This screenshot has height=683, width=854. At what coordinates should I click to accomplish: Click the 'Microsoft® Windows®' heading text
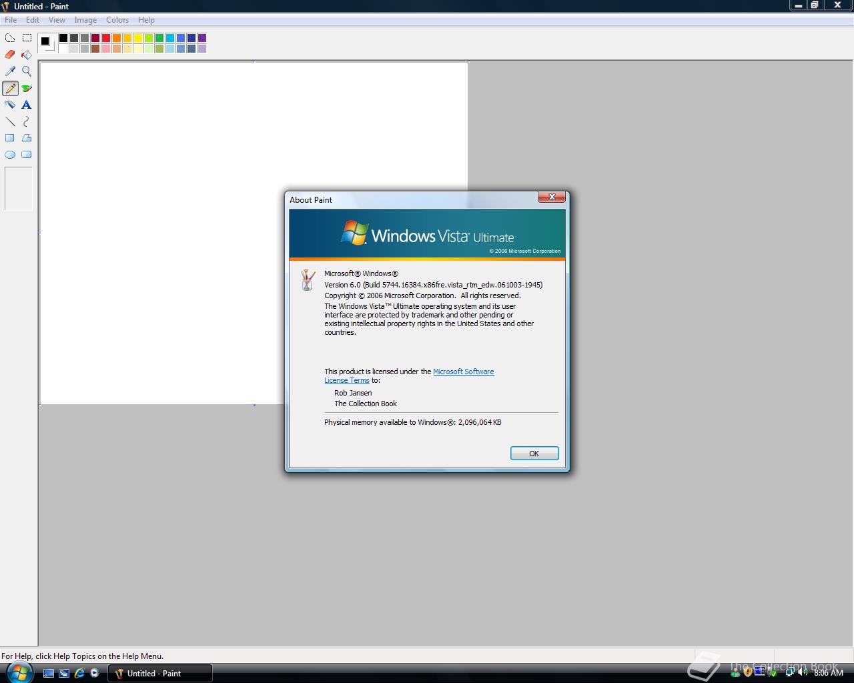tap(361, 273)
